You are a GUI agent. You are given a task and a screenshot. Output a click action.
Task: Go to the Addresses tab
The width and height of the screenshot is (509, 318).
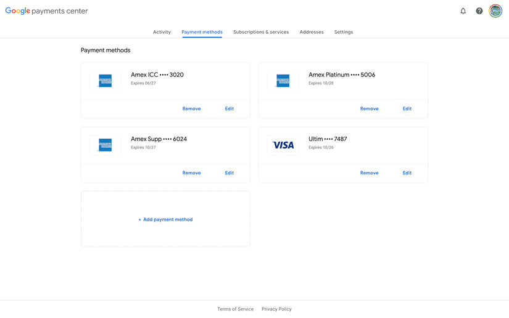pyautogui.click(x=312, y=32)
